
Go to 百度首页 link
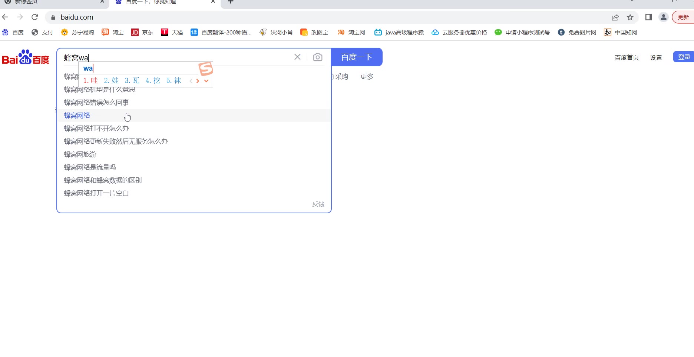(x=627, y=57)
